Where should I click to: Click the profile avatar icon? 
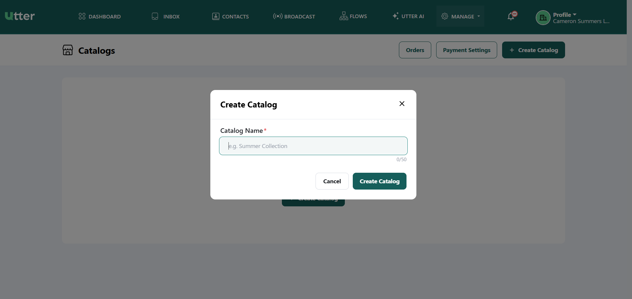point(543,18)
